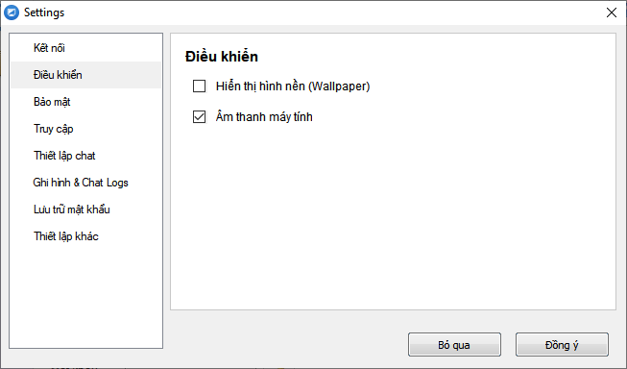Click the Hiển thị hình nền (Wallpaper) label
The width and height of the screenshot is (627, 369).
coord(293,86)
